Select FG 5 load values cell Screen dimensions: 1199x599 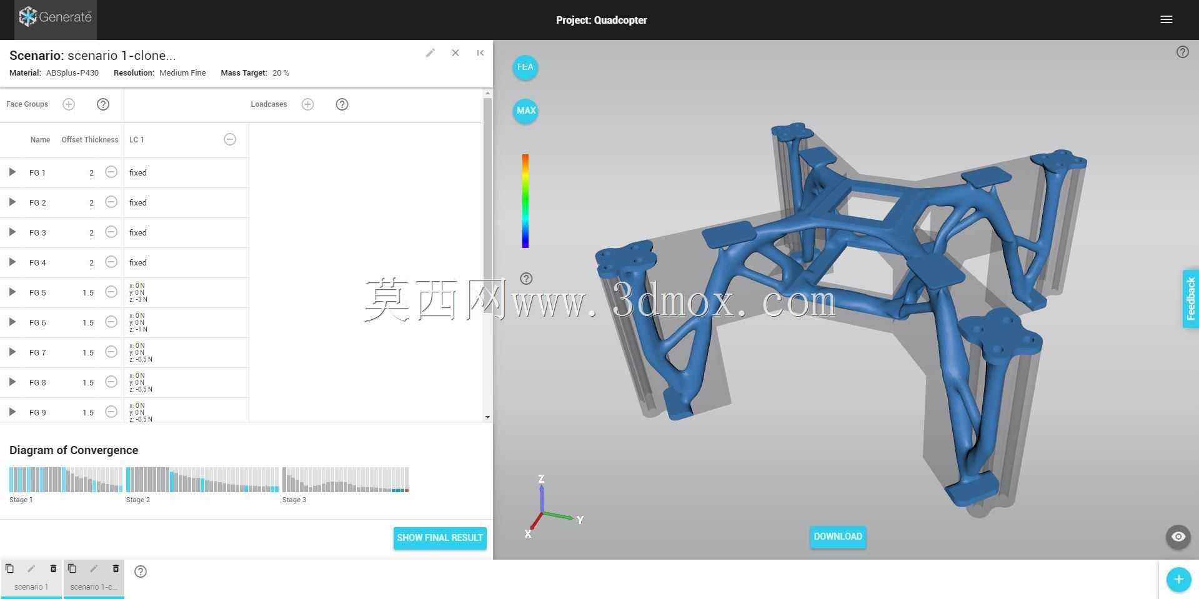[x=186, y=292]
